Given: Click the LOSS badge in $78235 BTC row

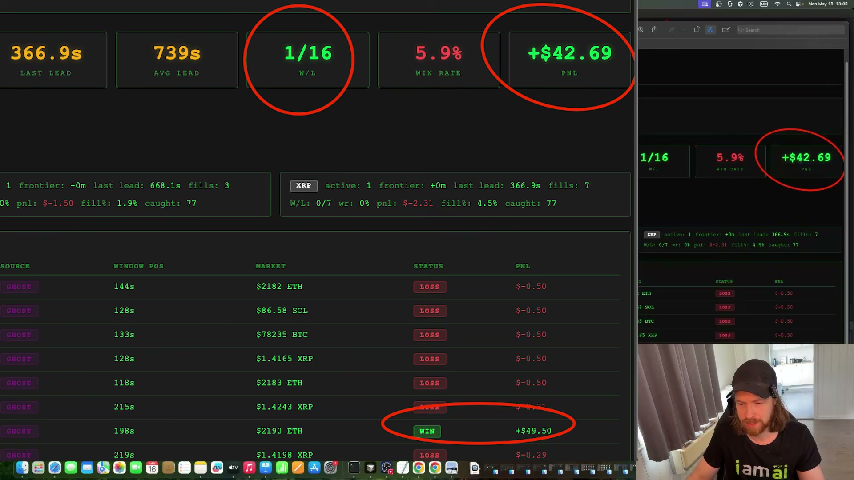Looking at the screenshot, I should (x=430, y=335).
